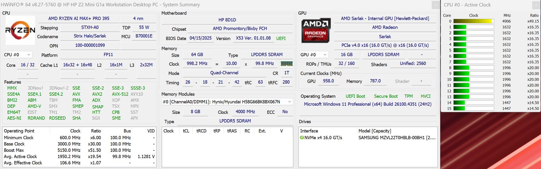
Task: Click the Secure Boot indicator
Action: pos(386,96)
